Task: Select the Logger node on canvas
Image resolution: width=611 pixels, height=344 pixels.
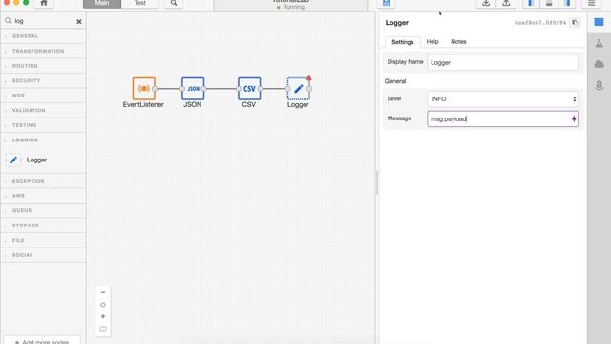Action: click(x=298, y=89)
